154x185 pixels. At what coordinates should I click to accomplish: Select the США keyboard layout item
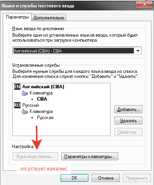(x=42, y=99)
